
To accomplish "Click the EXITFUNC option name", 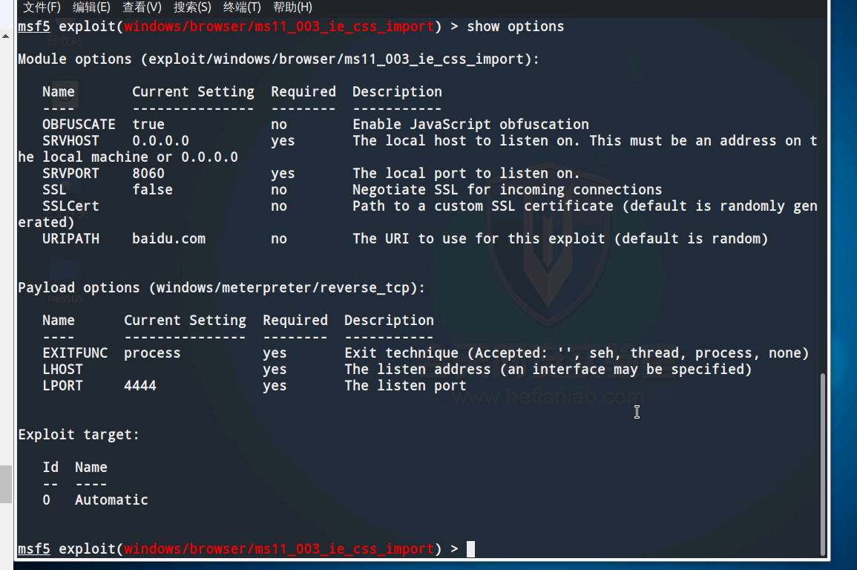I will pos(75,353).
